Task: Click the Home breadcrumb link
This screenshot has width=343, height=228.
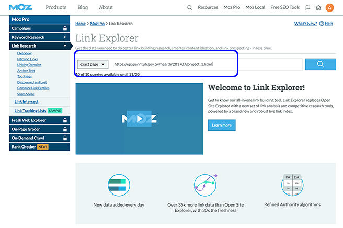Action: tap(81, 24)
